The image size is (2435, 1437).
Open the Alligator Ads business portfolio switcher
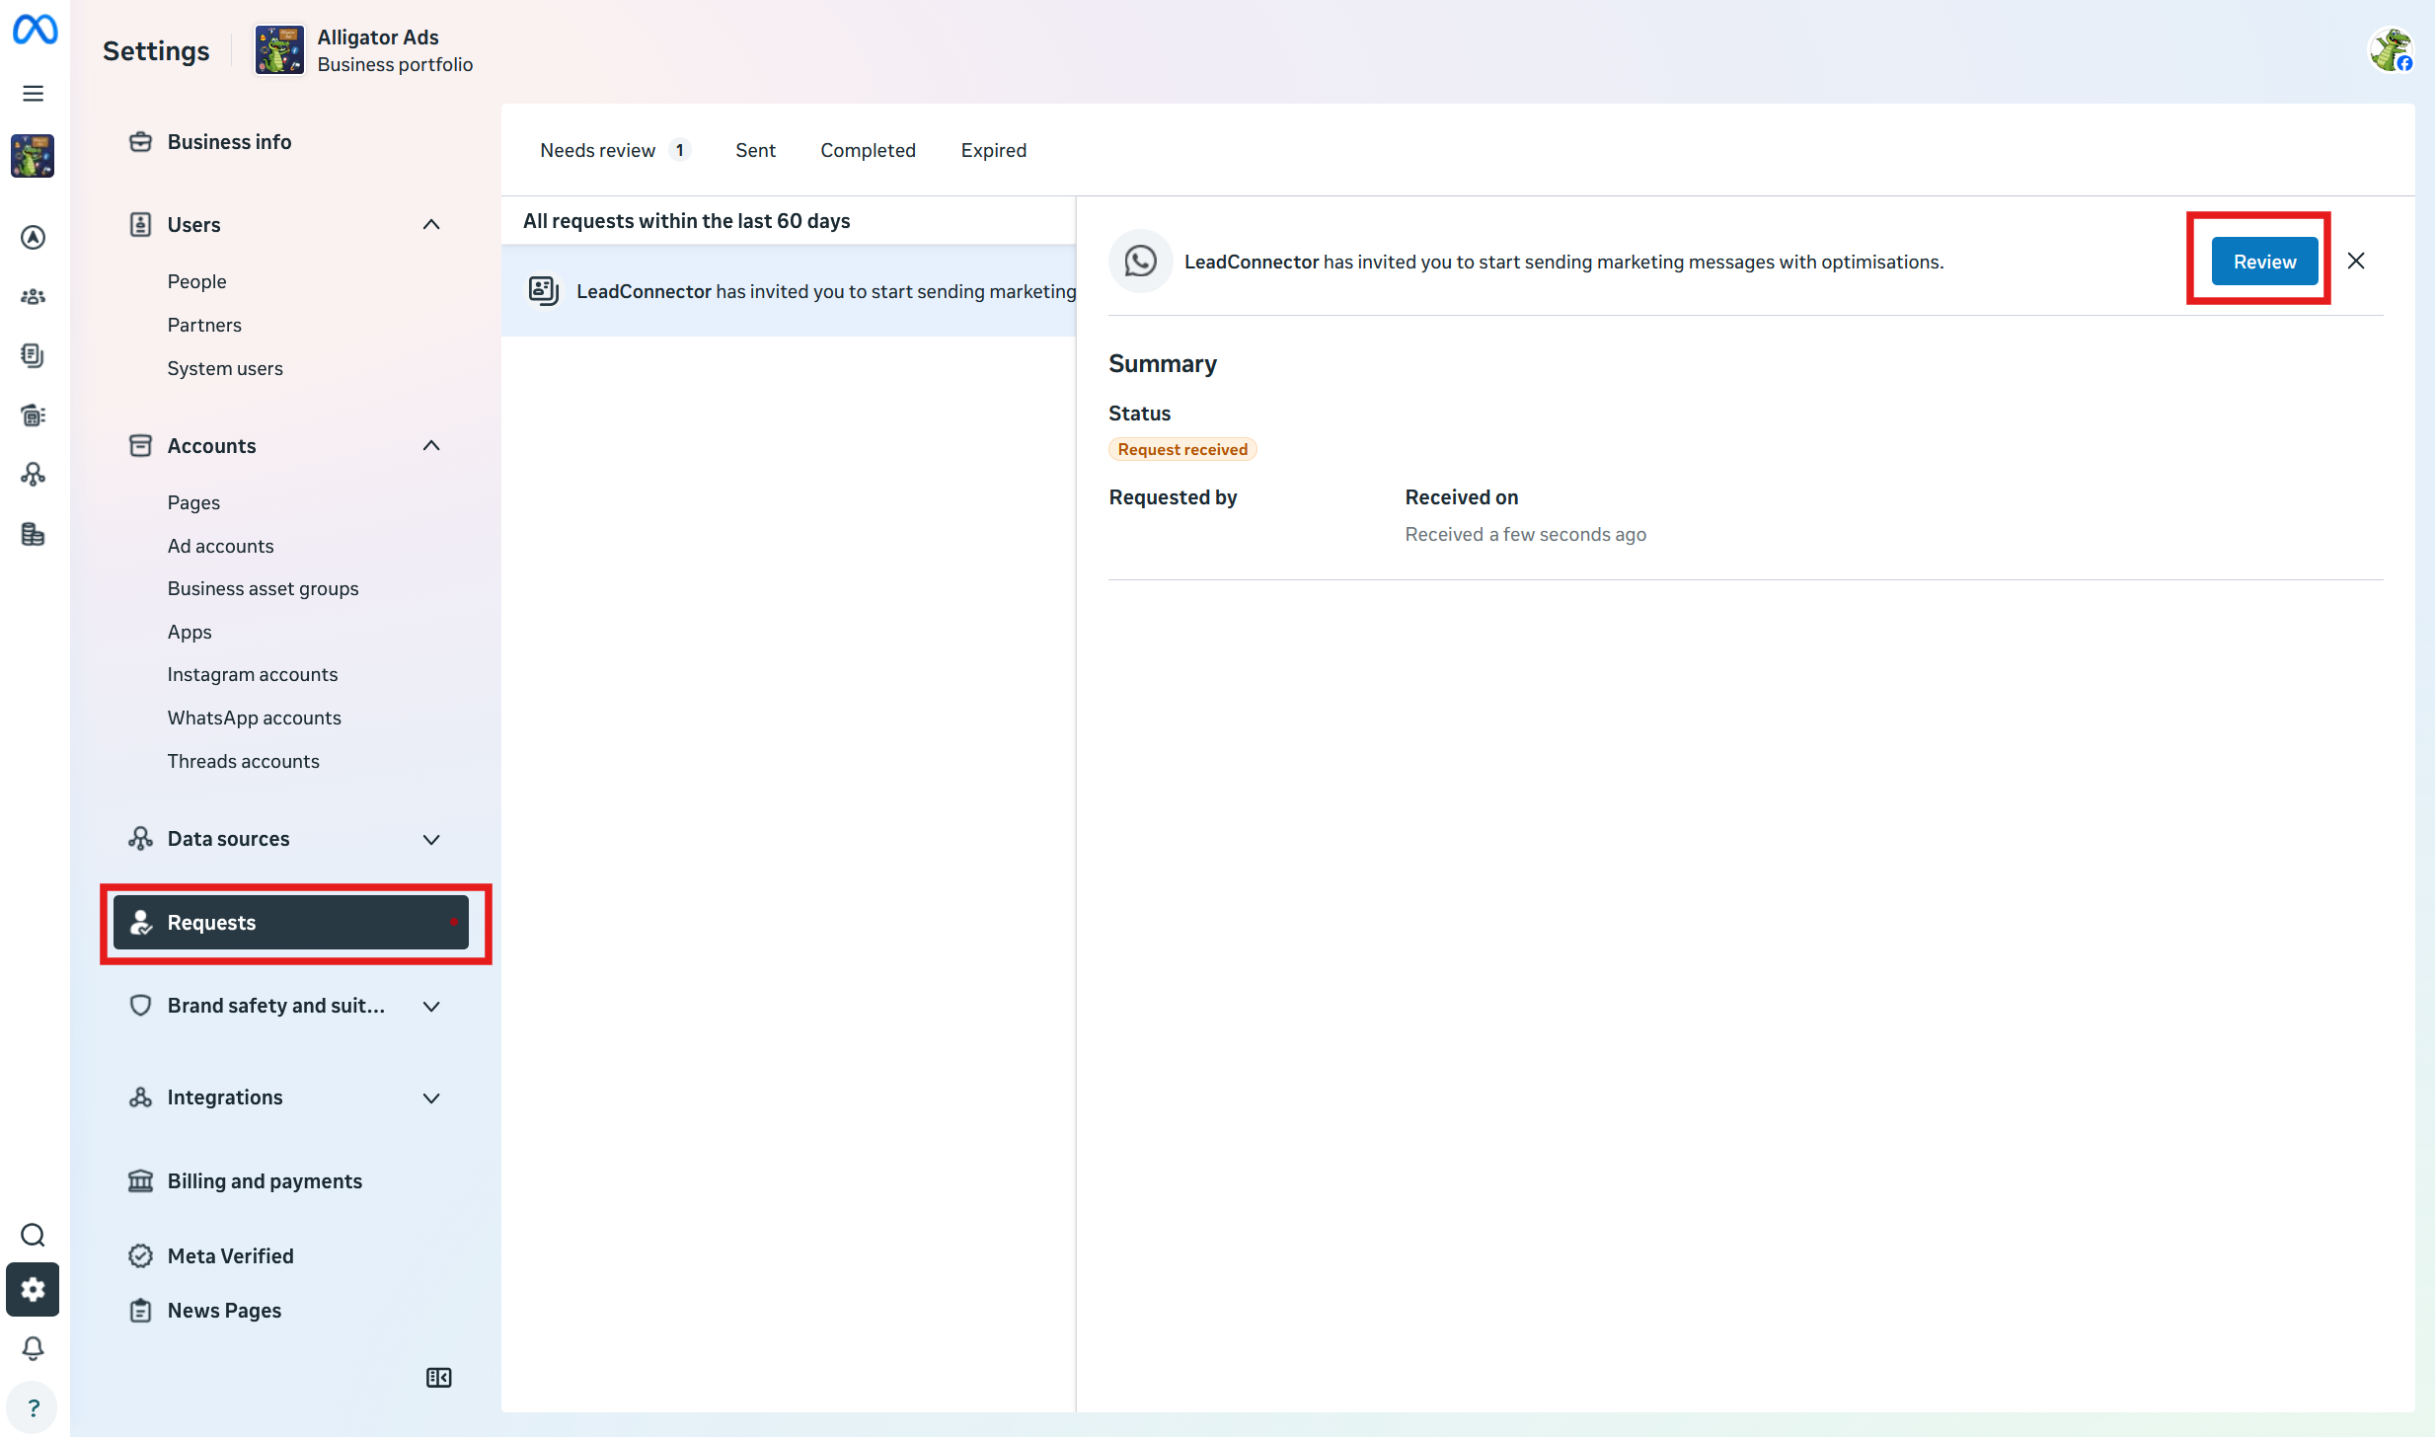click(x=364, y=50)
